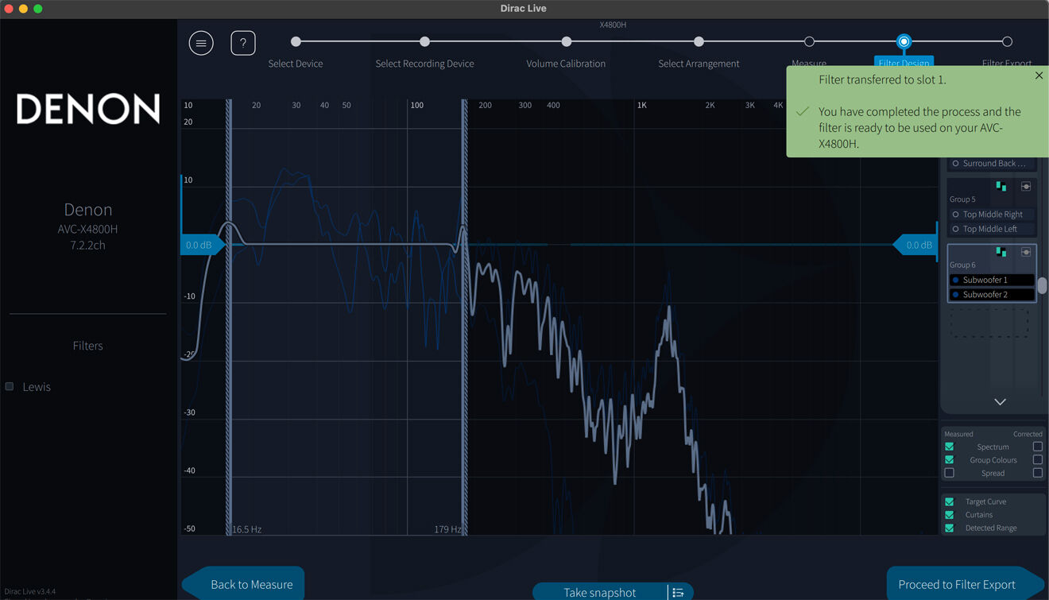Open the hamburger menu
The image size is (1049, 600).
point(201,43)
